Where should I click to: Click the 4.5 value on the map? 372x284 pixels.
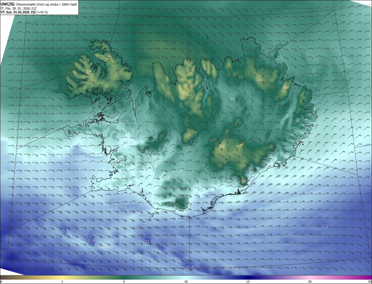pyautogui.click(x=169, y=204)
